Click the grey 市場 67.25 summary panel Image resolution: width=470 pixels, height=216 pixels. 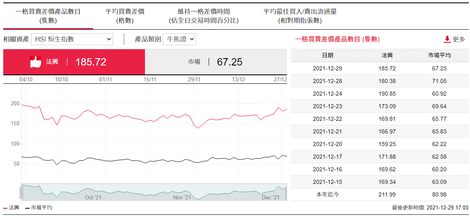[x=216, y=62]
